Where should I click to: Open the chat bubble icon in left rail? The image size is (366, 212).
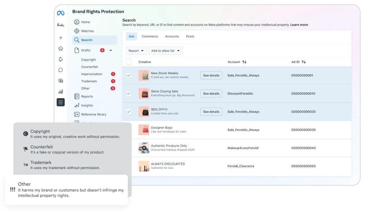point(60,70)
